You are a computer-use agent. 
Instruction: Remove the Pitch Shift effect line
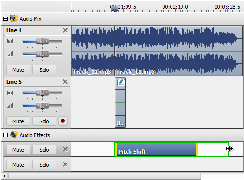(65, 149)
